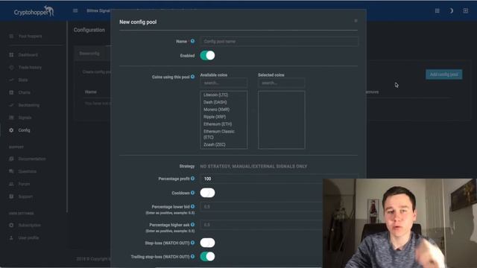This screenshot has width=477, height=268.
Task: Select Ethereum (ETH) in available coins
Action: tap(218, 124)
